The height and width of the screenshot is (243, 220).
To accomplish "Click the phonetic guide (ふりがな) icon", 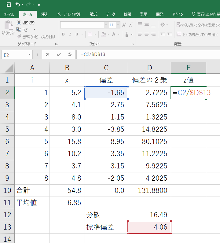I will point(127,34).
